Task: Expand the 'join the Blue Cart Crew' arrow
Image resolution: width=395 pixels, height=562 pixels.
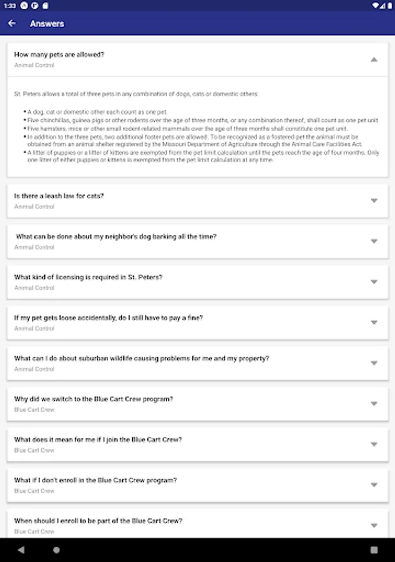Action: (x=374, y=444)
